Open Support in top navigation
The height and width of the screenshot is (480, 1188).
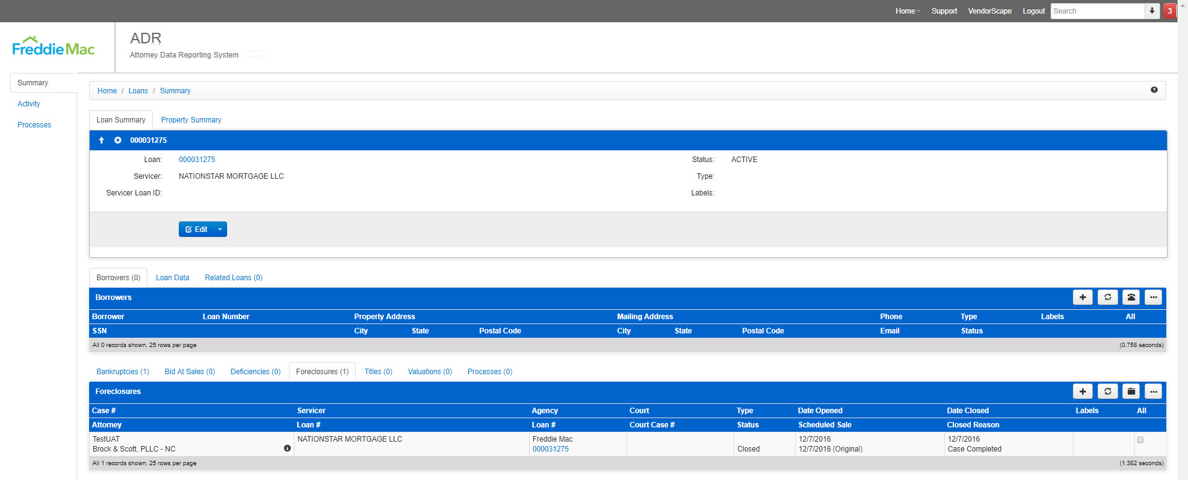pyautogui.click(x=944, y=11)
